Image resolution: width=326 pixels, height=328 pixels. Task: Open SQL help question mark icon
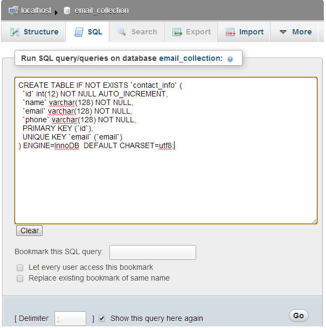[x=230, y=59]
